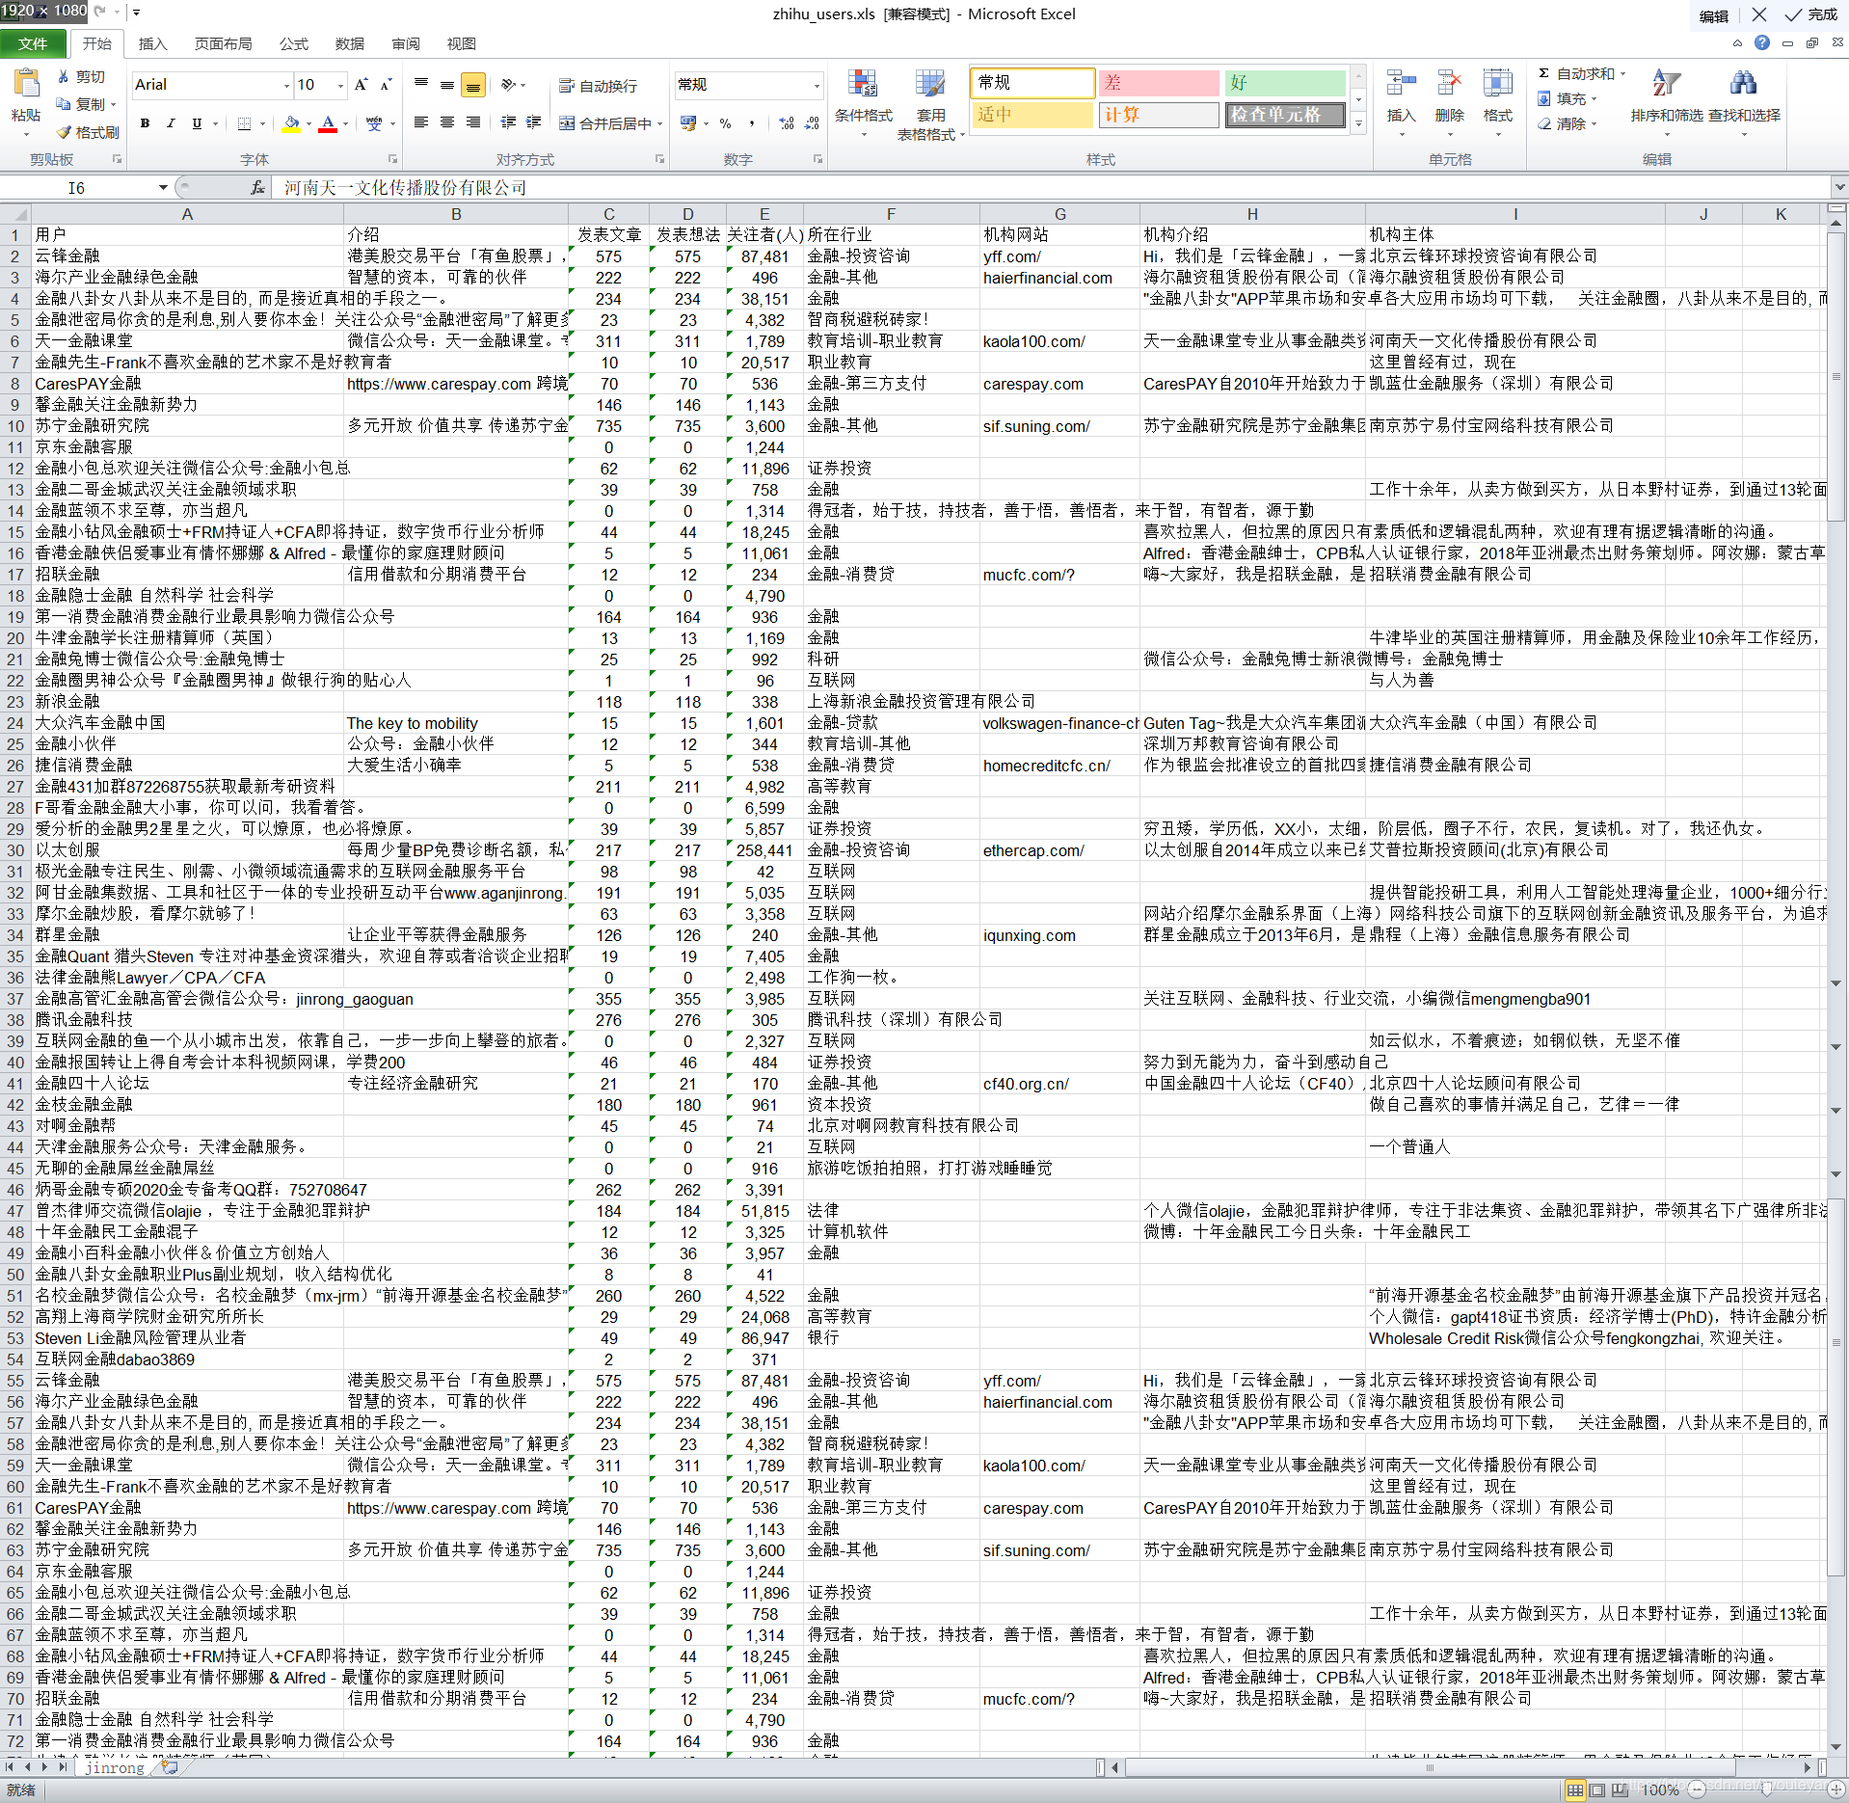Viewport: 1849px width, 1803px height.
Task: Toggle middle vertical alignment
Action: (x=447, y=85)
